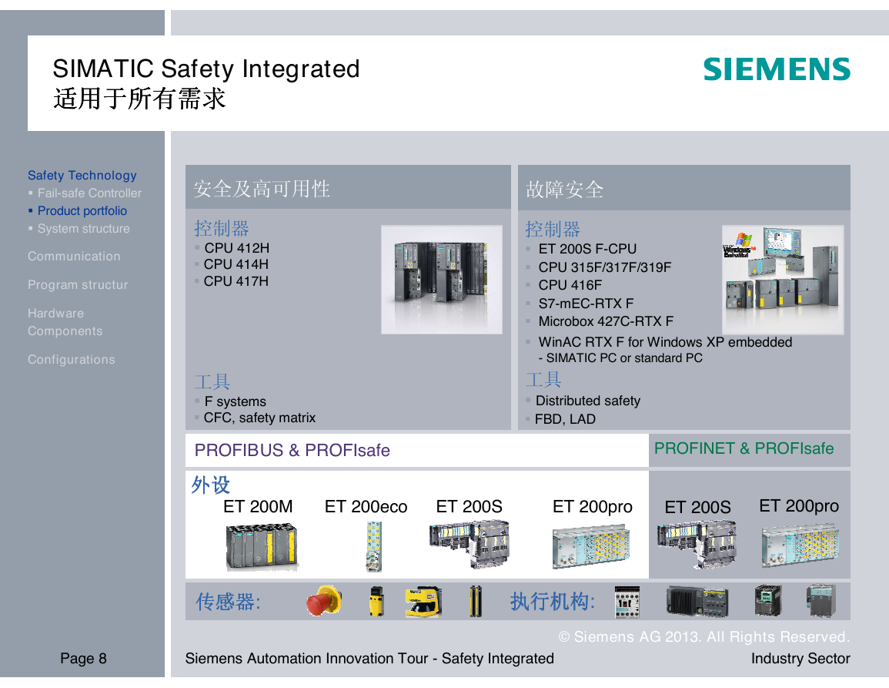The width and height of the screenshot is (889, 688).
Task: Click the PROFIBUS ET 200S module image
Action: (x=469, y=545)
